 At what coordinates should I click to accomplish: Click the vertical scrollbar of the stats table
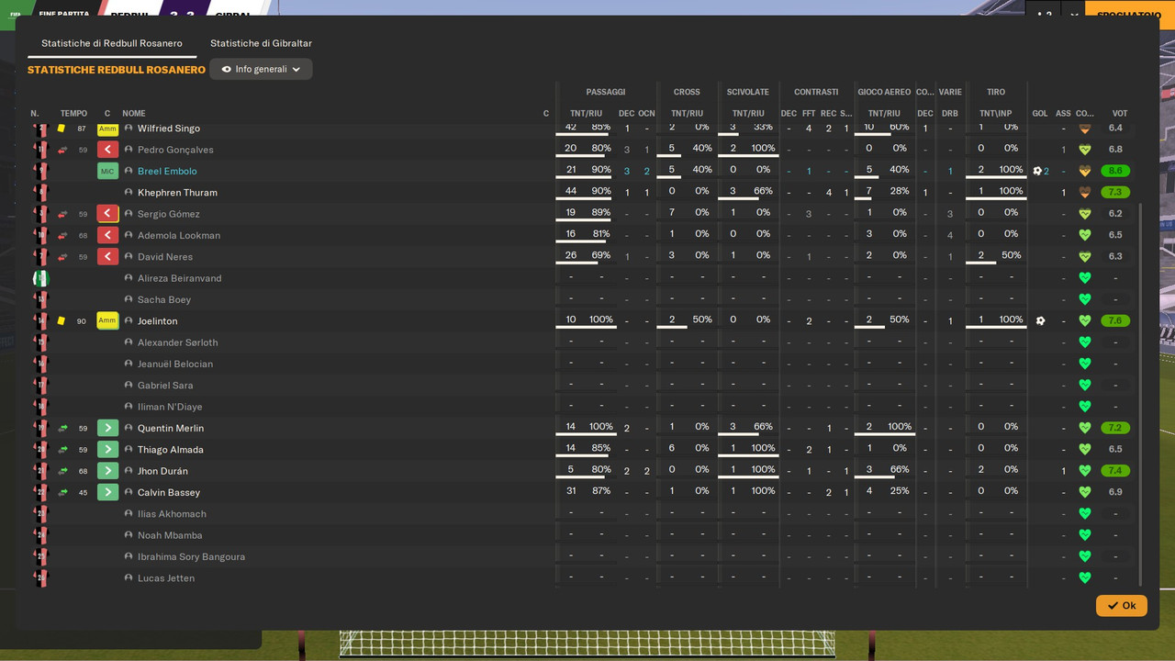click(1140, 395)
